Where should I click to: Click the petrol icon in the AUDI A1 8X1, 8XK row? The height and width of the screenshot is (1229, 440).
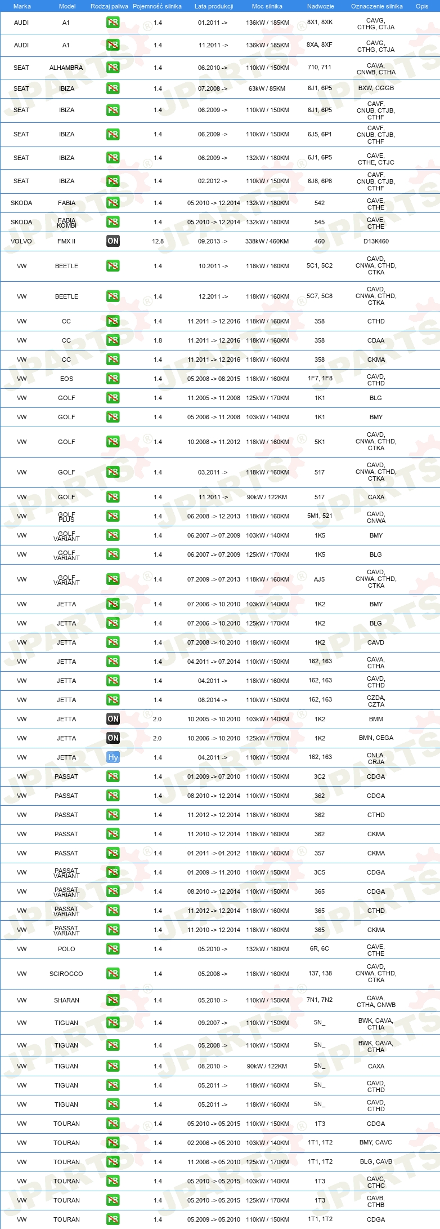pos(113,23)
